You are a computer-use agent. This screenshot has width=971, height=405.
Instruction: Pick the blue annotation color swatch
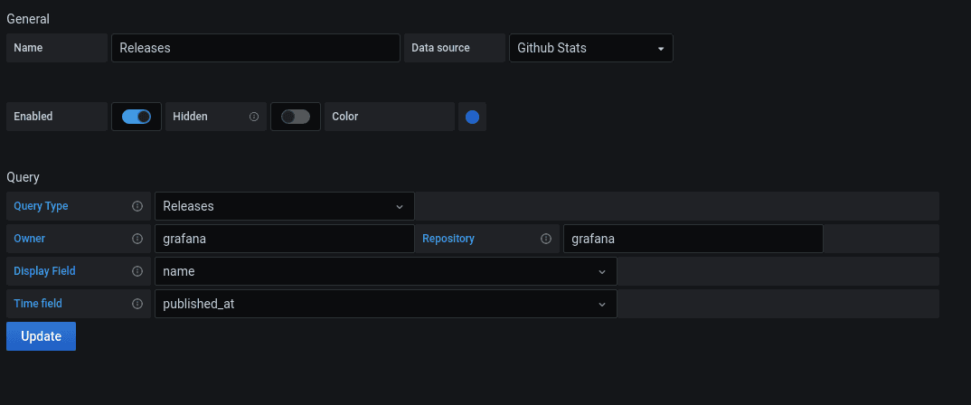tap(472, 117)
